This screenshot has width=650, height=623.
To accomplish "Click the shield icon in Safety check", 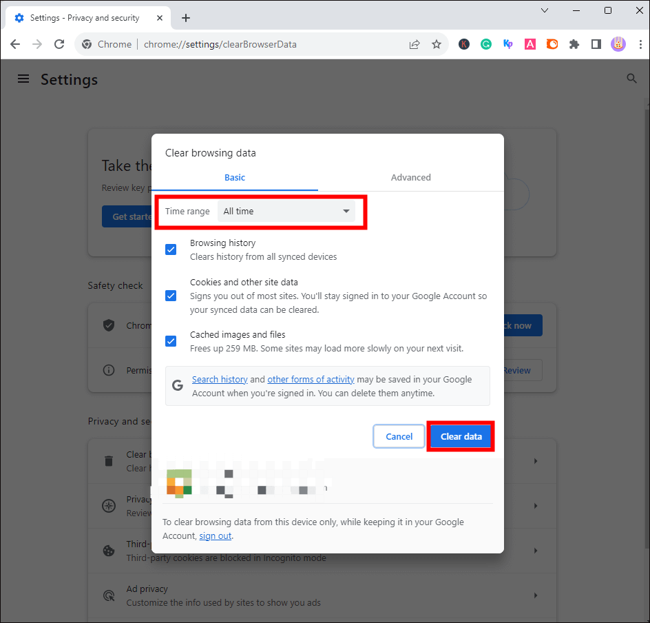I will tap(109, 325).
